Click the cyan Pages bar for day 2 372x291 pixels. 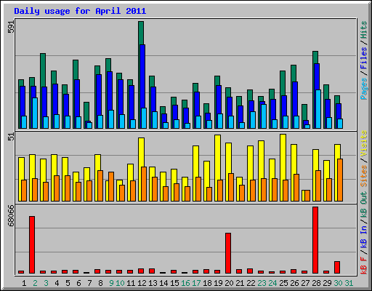pyautogui.click(x=35, y=113)
